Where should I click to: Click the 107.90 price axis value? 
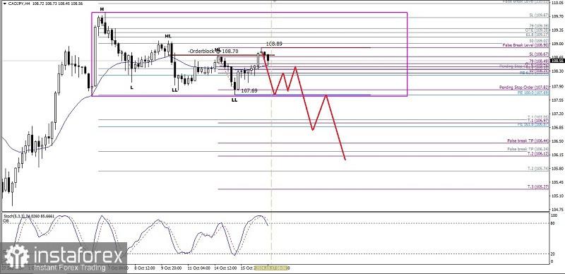click(558, 86)
